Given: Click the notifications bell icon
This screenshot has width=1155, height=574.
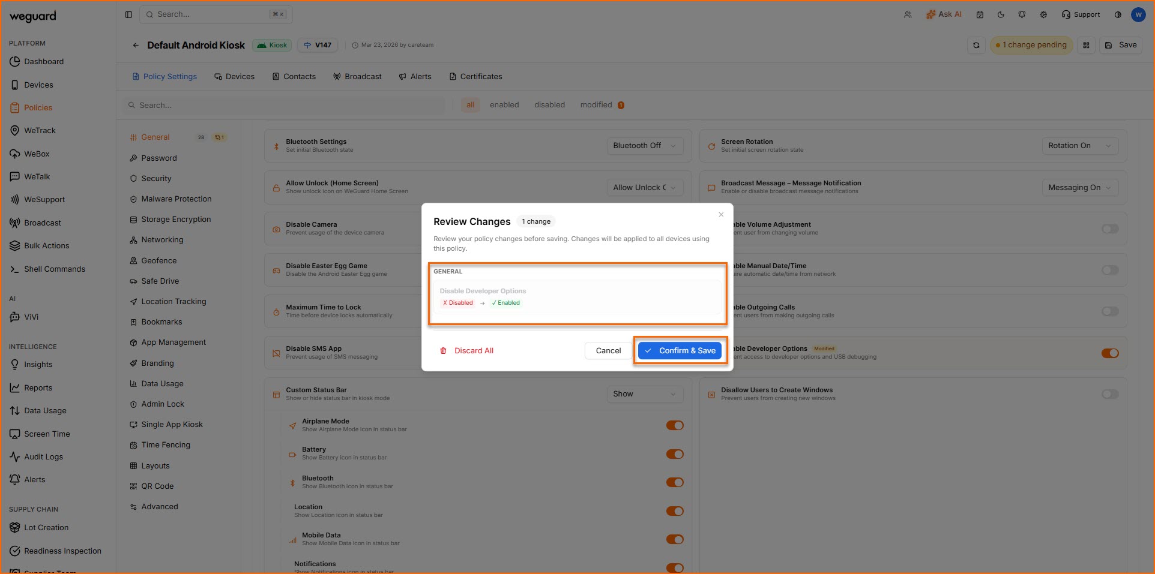Looking at the screenshot, I should pyautogui.click(x=1022, y=14).
